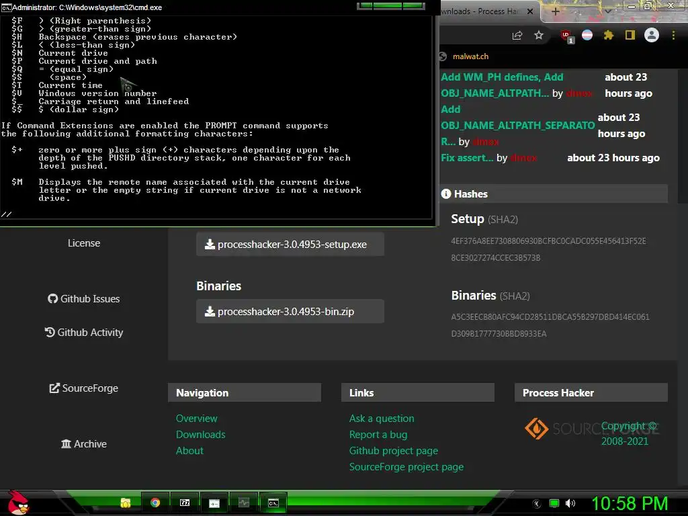Open the SourceForge sidebar item
The width and height of the screenshot is (688, 516).
83,388
